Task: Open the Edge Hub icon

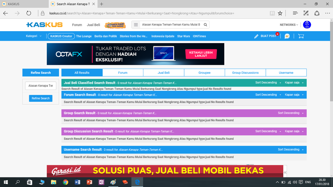Action: click(295, 13)
